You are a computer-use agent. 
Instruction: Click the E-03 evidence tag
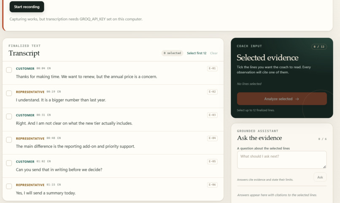point(212,115)
